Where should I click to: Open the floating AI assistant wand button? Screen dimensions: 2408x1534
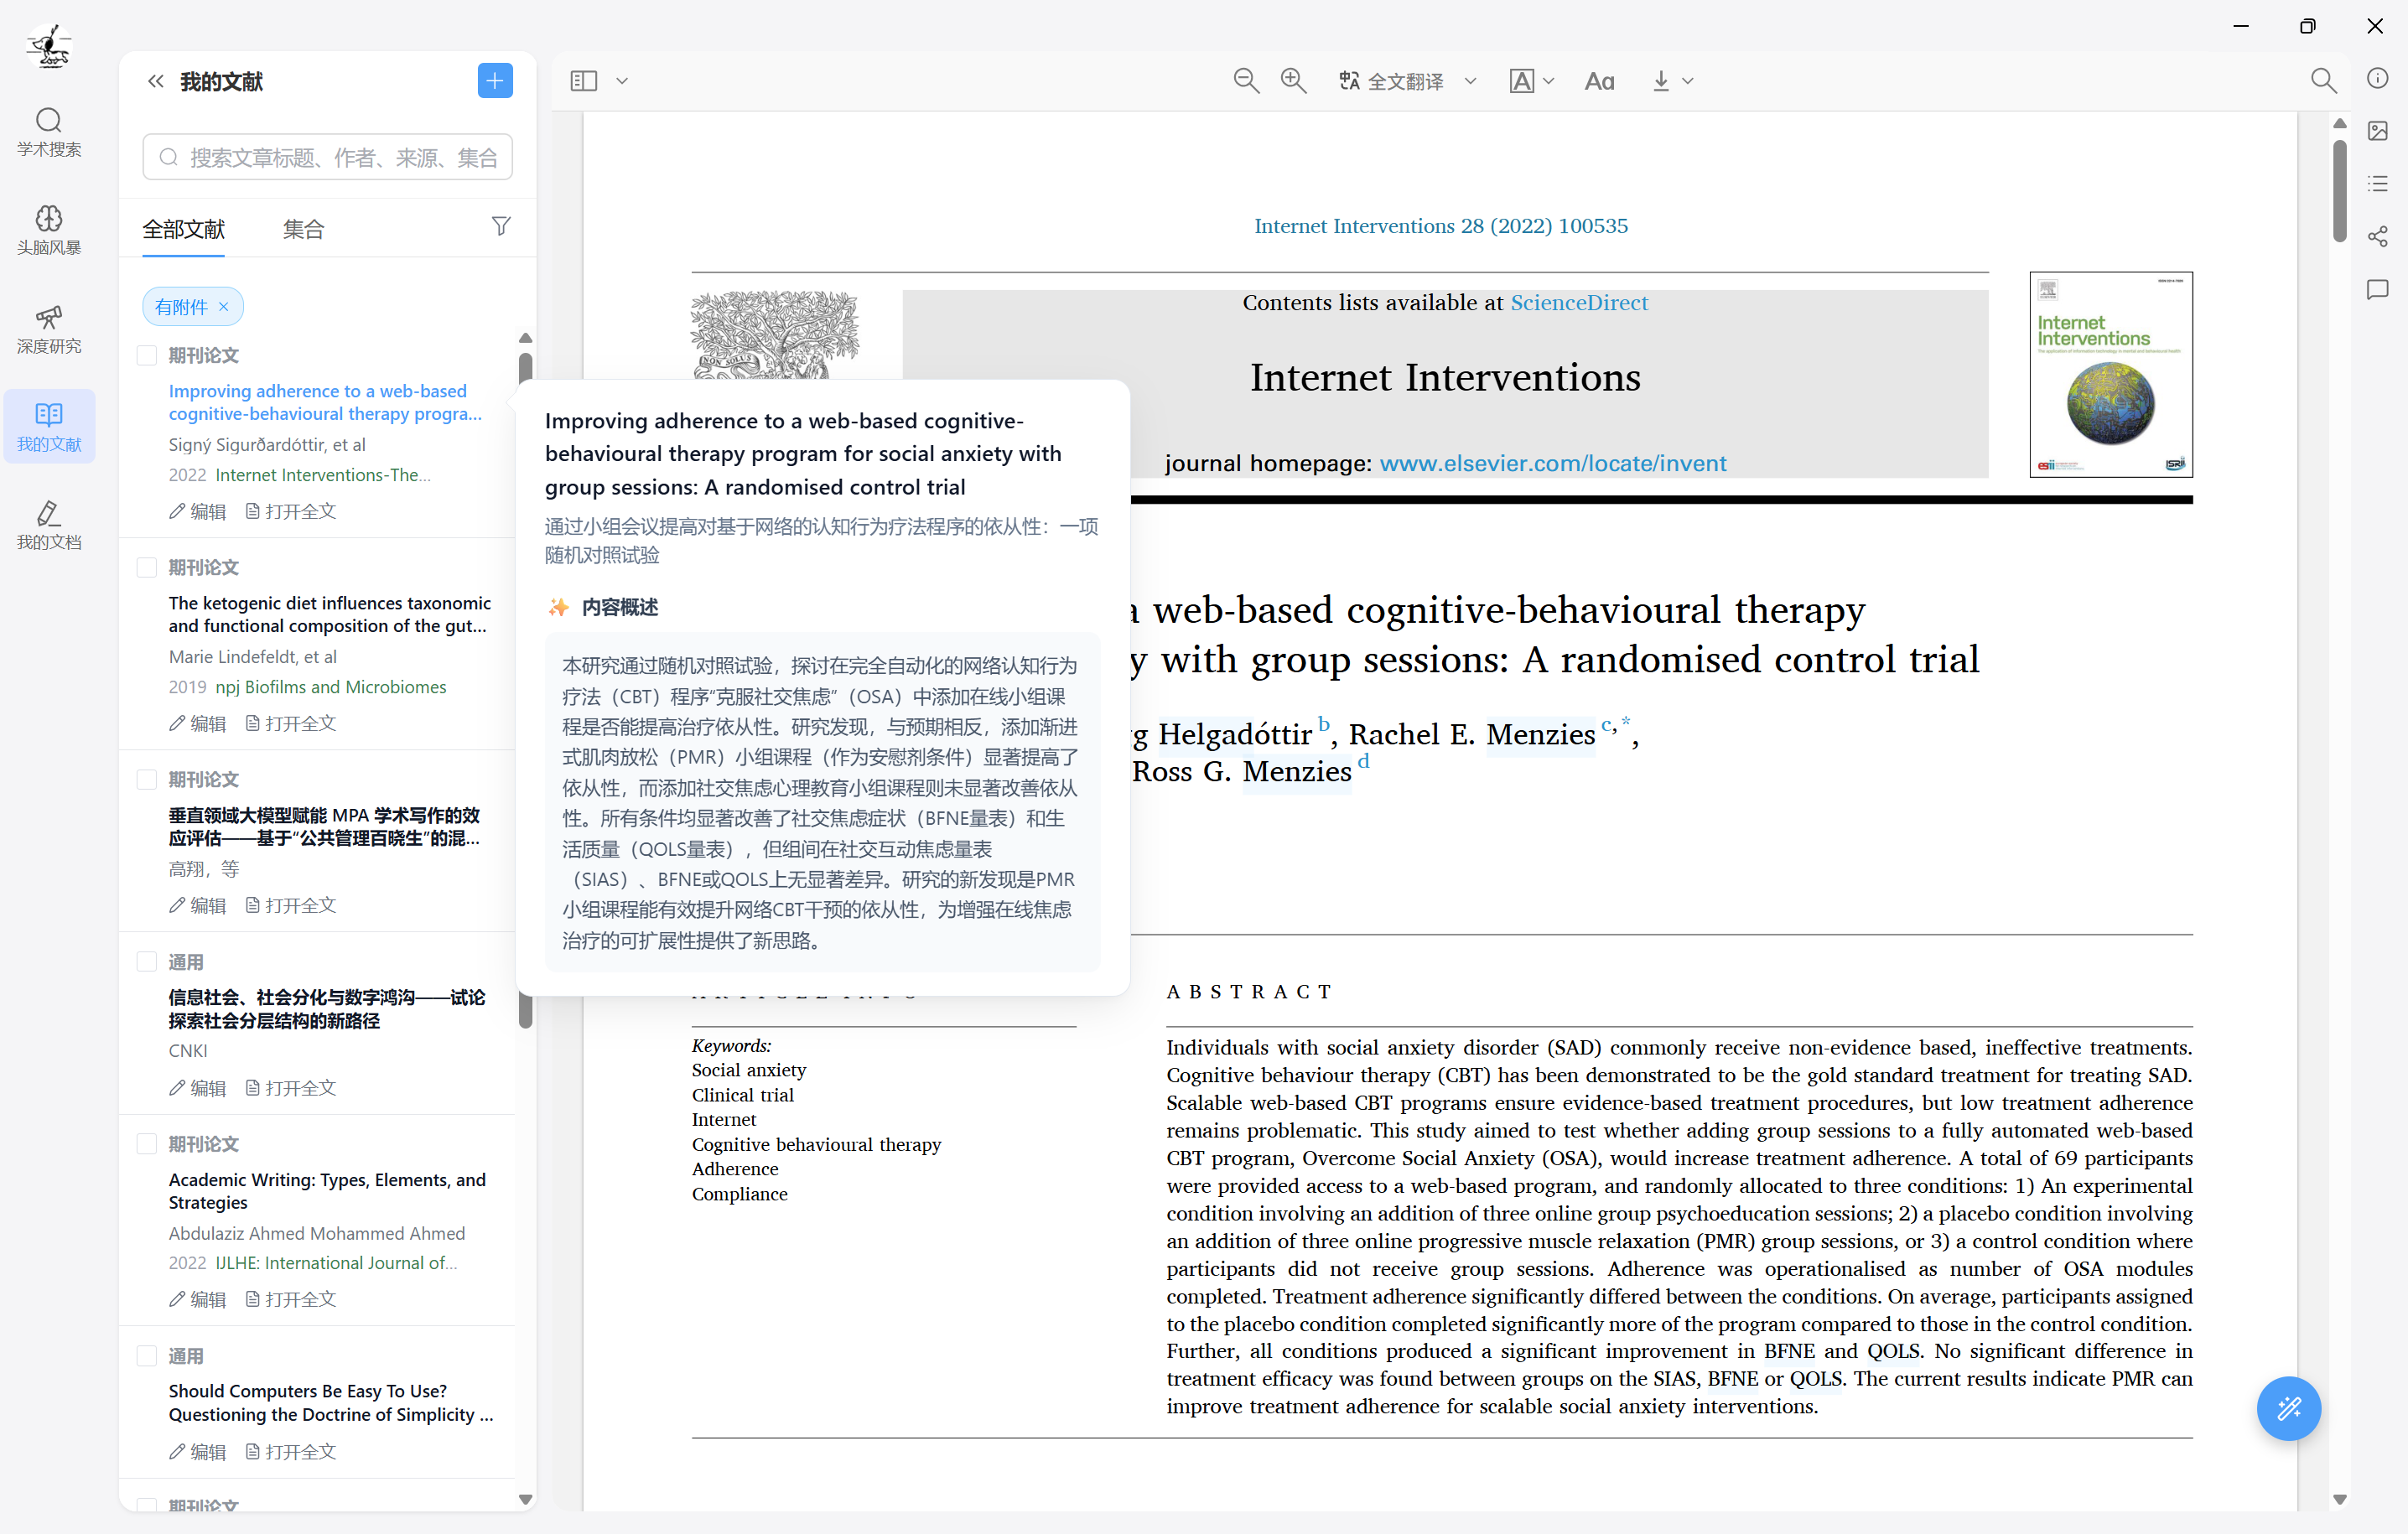click(2288, 1408)
